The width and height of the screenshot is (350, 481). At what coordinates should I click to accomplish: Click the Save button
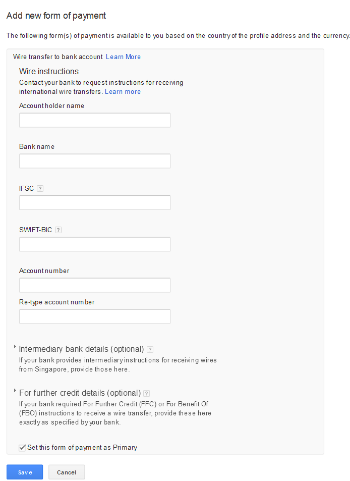pyautogui.click(x=25, y=472)
